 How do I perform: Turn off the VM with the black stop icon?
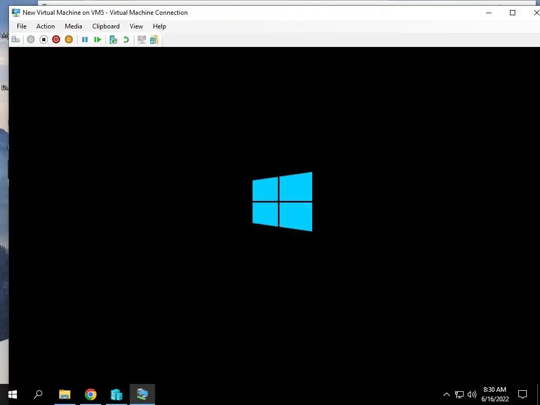(x=43, y=40)
